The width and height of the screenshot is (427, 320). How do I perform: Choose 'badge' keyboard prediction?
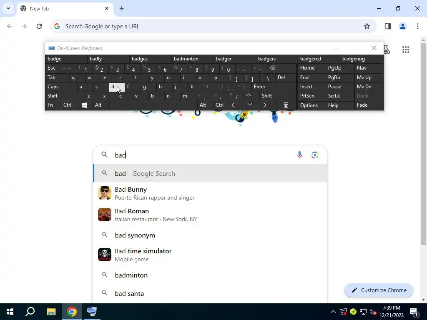pyautogui.click(x=66, y=59)
